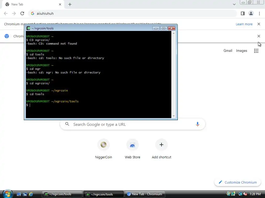Image resolution: width=265 pixels, height=198 pixels.
Task: Click the Search Google or type a URL box
Action: (x=132, y=124)
